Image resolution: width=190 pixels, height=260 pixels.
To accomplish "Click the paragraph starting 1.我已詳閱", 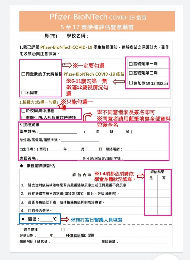I will tap(94, 50).
